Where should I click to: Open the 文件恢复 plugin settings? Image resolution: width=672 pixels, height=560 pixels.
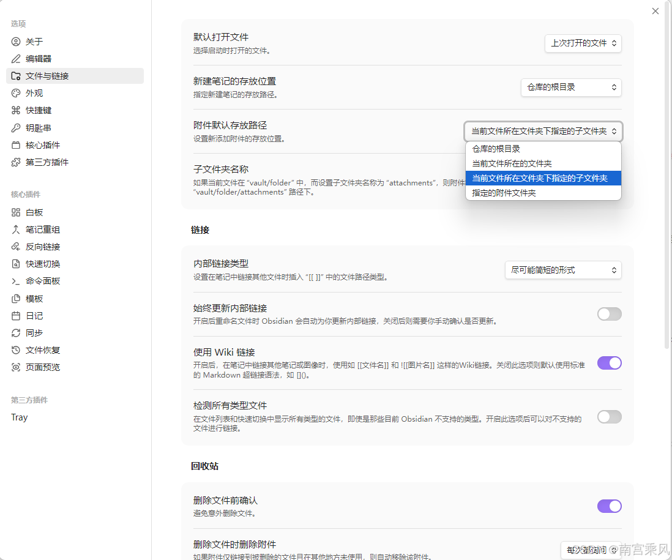75,350
